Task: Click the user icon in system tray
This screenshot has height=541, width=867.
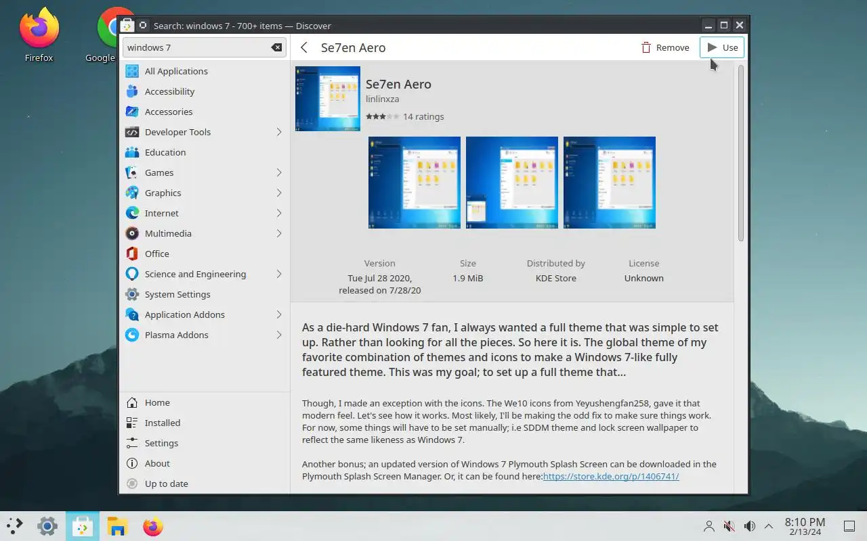Action: click(709, 526)
